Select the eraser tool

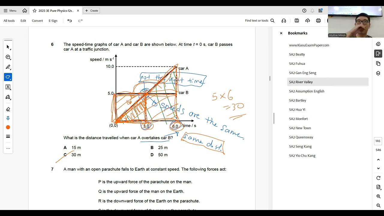(x=8, y=109)
